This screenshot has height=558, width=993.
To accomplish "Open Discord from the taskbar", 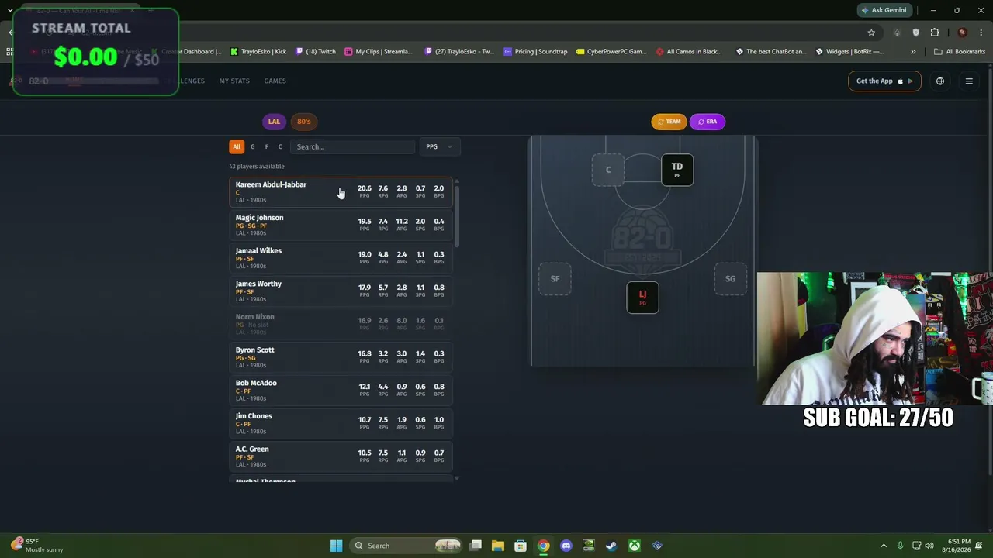I will pos(566,546).
